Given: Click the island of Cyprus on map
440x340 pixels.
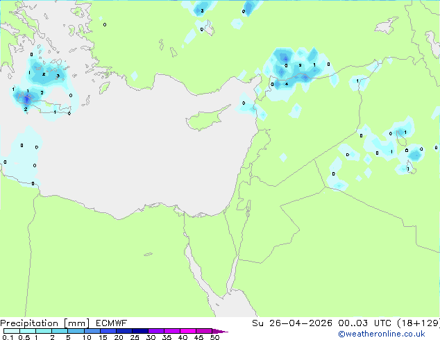Looking at the screenshot, I should (208, 118).
